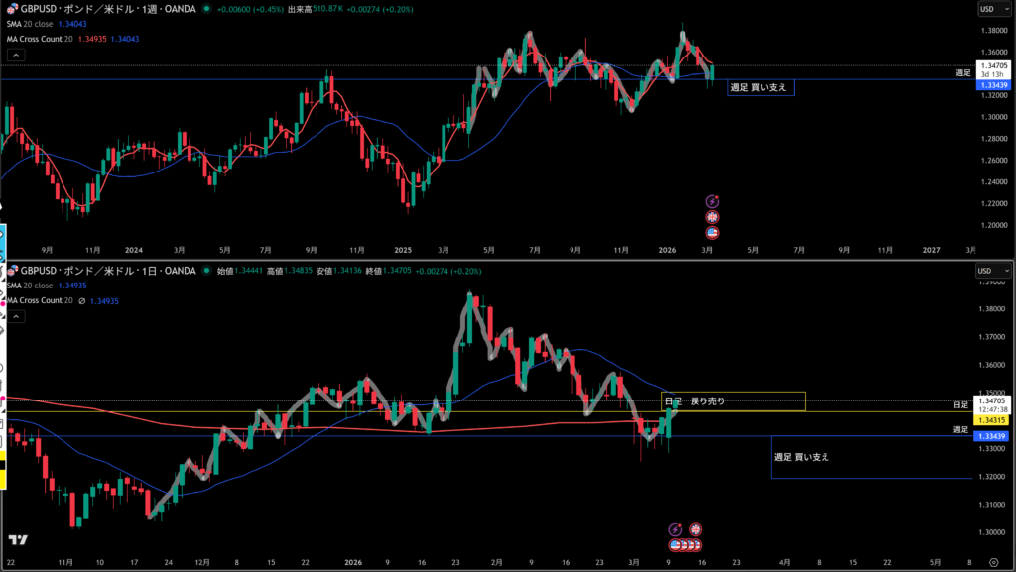Select 週足 買い支え label on weekly chart
The image size is (1016, 572).
[x=761, y=87]
